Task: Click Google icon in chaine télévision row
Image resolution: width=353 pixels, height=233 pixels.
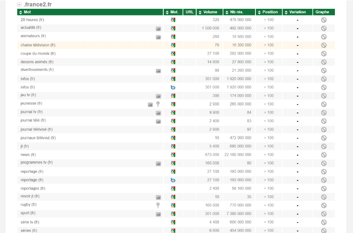Action: [x=173, y=45]
